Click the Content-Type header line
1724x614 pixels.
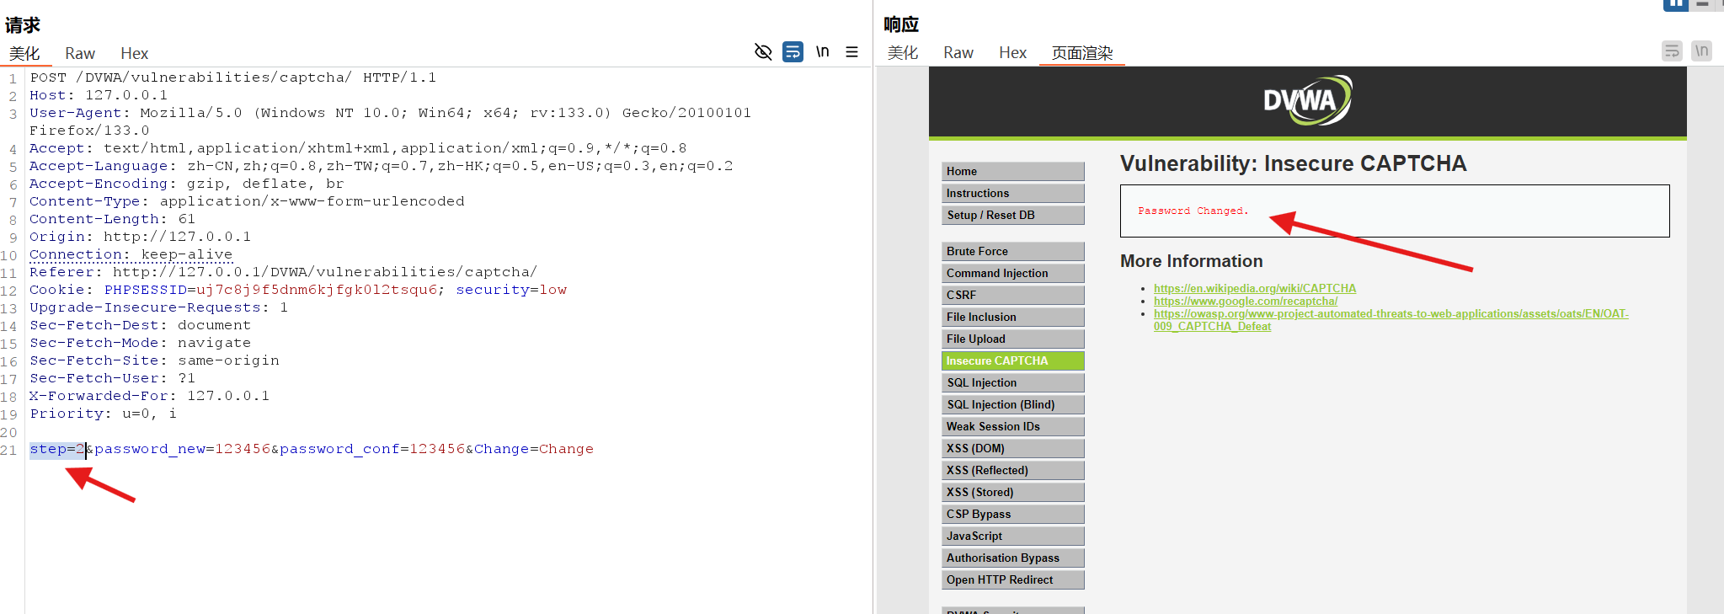point(247,201)
